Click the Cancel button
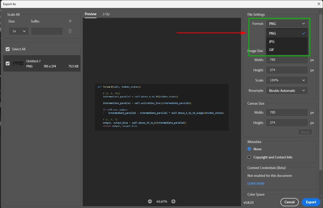Viewport: 323px width, 208px height. coord(290,202)
